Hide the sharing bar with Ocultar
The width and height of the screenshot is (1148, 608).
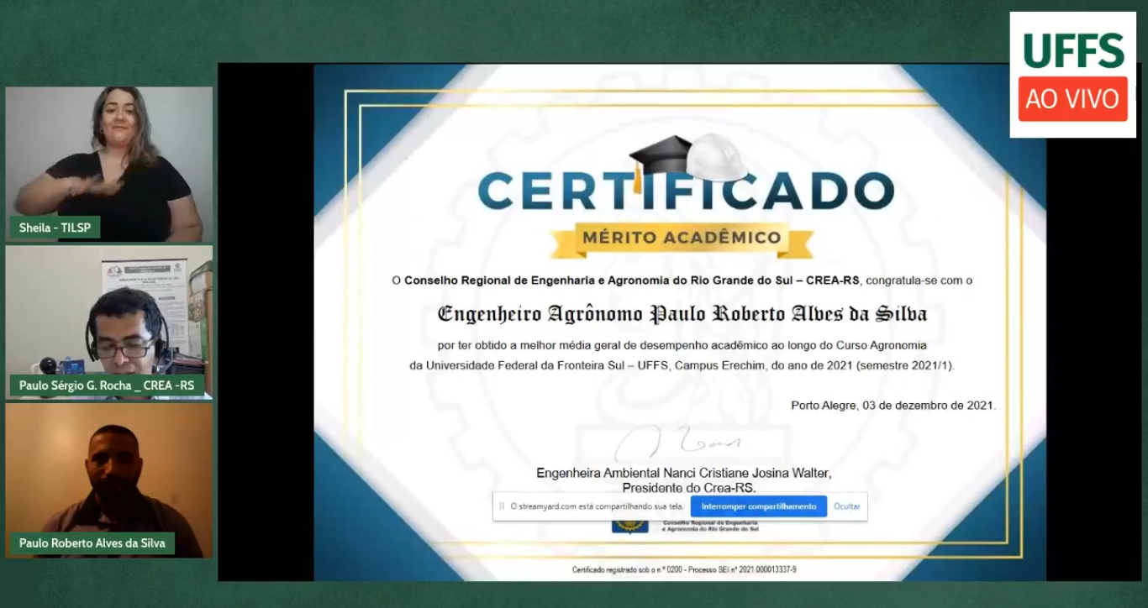coord(847,506)
